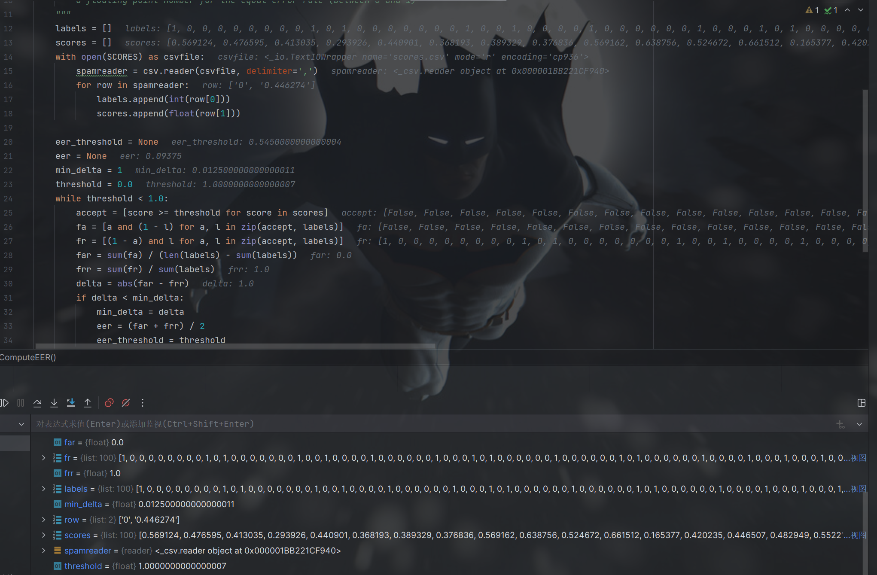The height and width of the screenshot is (575, 877).
Task: Click the Step Over icon
Action: click(37, 403)
